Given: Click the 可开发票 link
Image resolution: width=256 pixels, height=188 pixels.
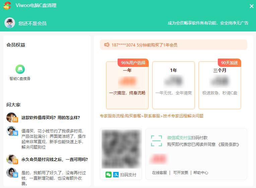Looking at the screenshot, I should (x=181, y=173).
